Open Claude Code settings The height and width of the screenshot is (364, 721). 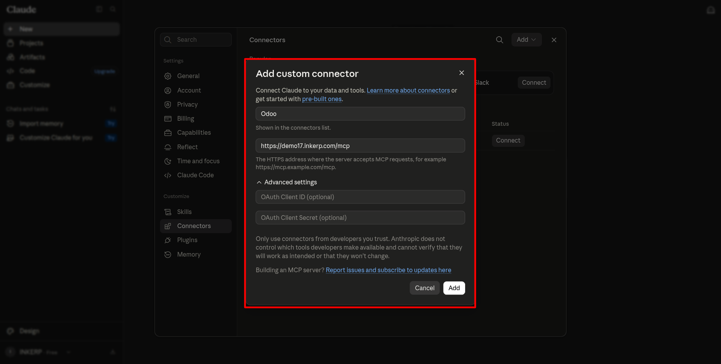(x=196, y=175)
